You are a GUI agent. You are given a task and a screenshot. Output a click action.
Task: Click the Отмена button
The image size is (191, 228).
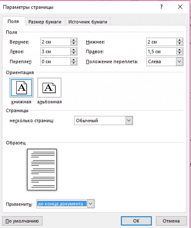[x=171, y=221]
